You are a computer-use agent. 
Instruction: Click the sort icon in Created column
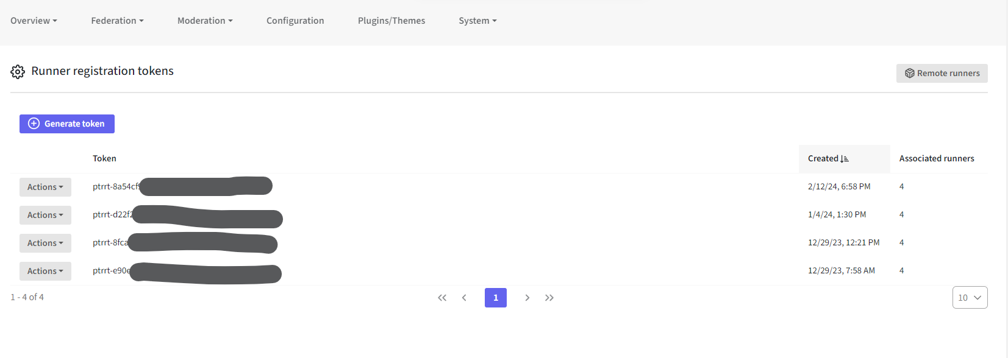pyautogui.click(x=845, y=159)
